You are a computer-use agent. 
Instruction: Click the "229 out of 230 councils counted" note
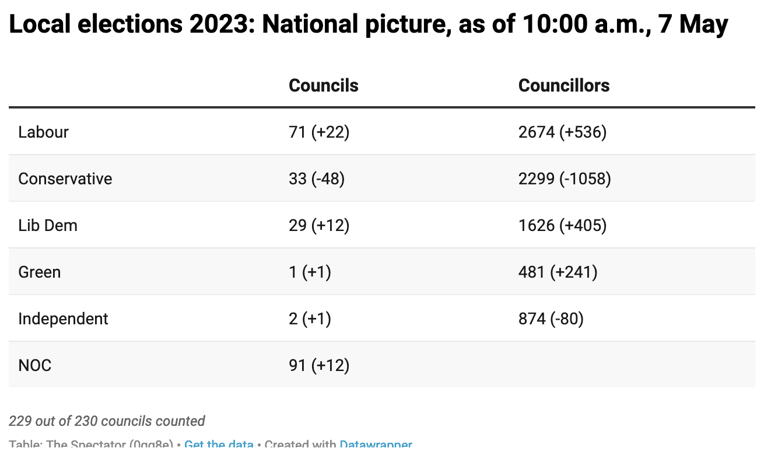click(x=107, y=421)
